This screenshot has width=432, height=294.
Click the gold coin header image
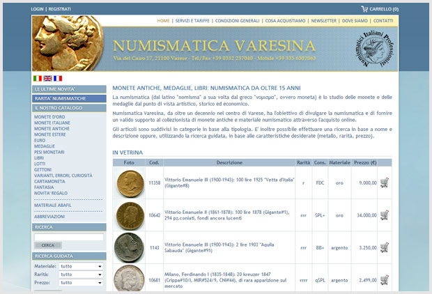pyautogui.click(x=68, y=43)
